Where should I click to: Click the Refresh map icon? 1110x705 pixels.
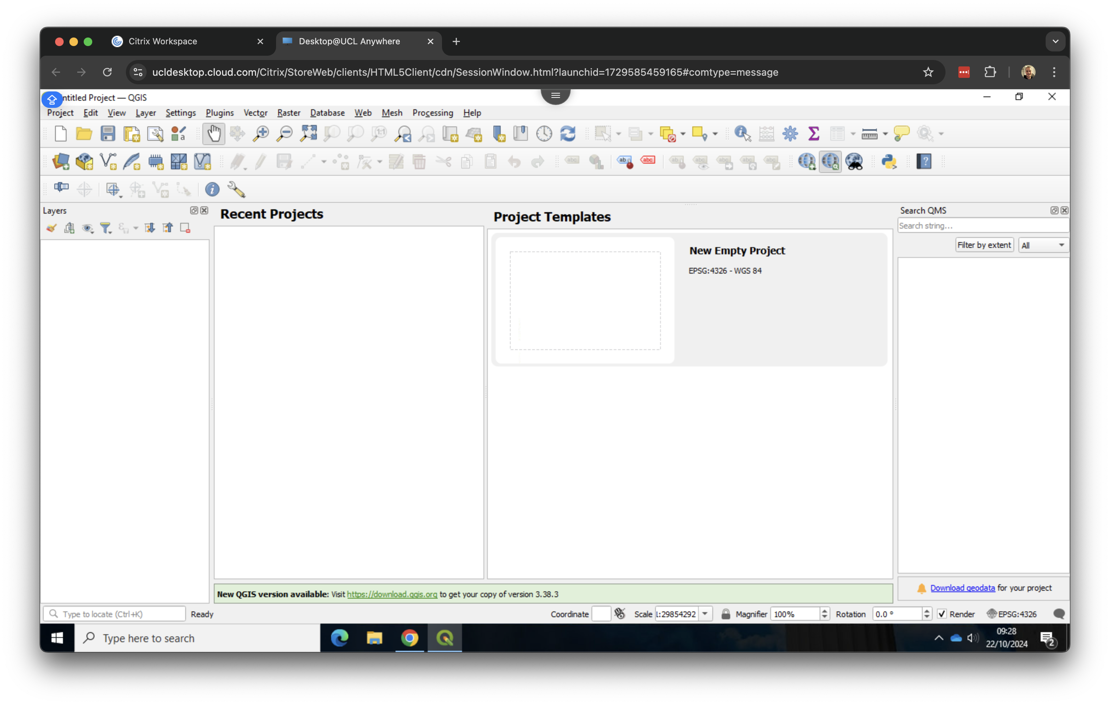[568, 134]
